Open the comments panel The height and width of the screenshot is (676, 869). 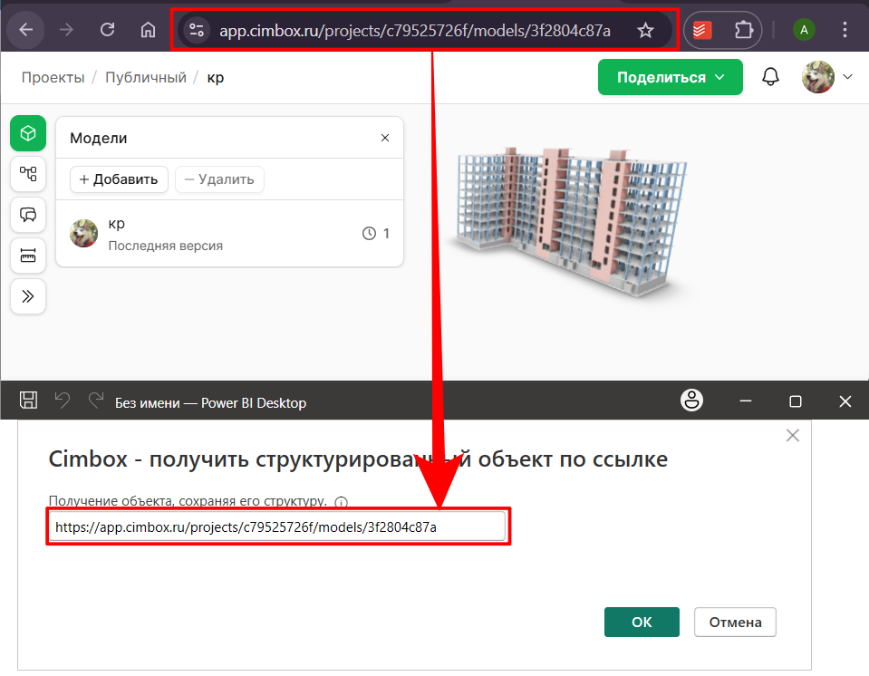point(28,215)
